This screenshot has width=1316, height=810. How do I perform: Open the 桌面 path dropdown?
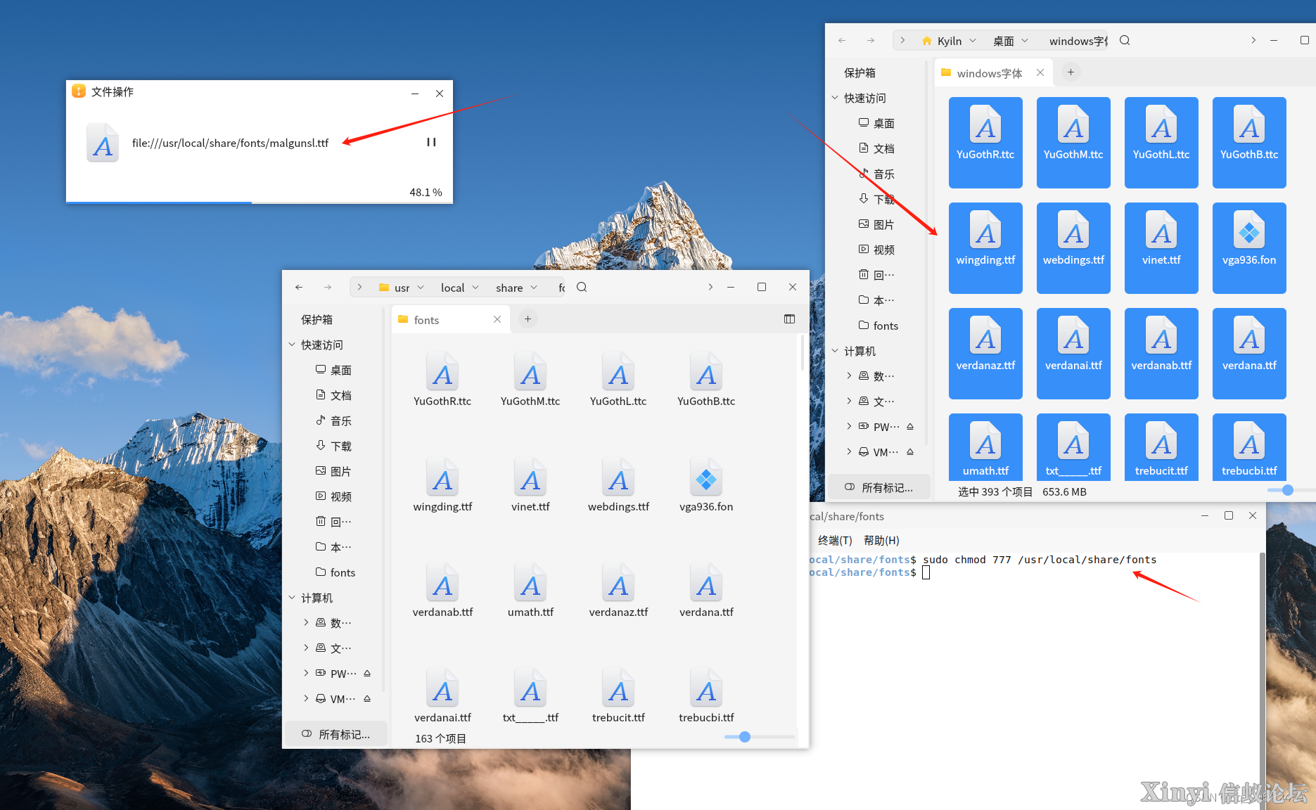1025,41
